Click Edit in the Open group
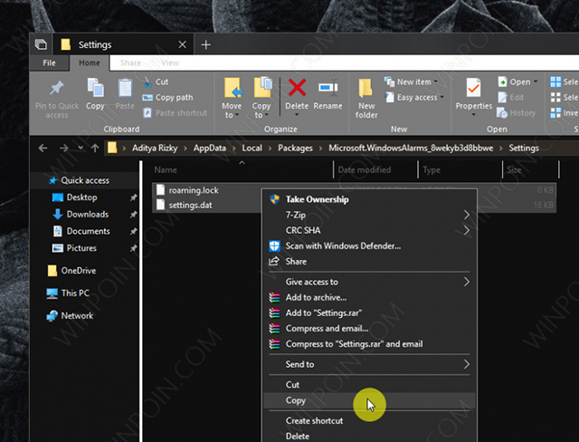This screenshot has height=442, width=579. [x=511, y=97]
